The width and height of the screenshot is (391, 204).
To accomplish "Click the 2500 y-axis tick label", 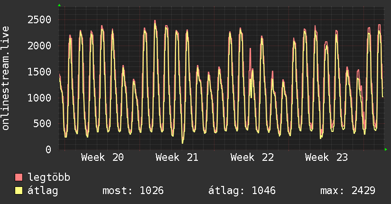I will click(39, 20).
